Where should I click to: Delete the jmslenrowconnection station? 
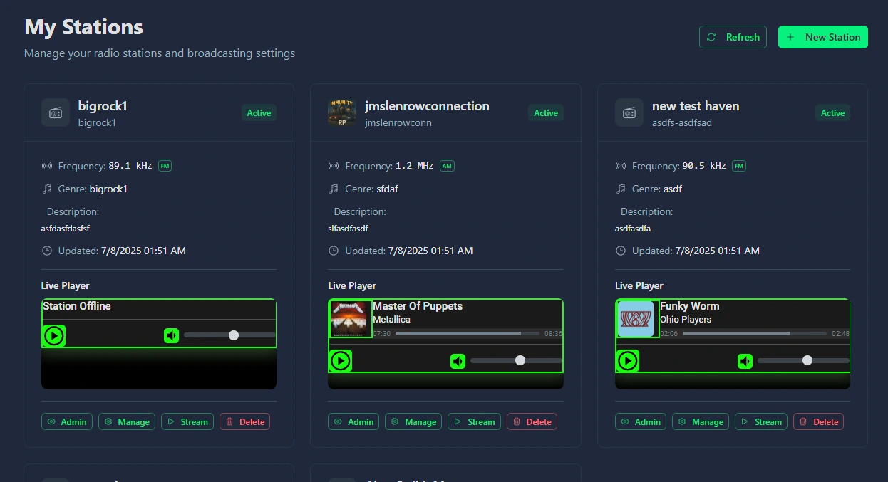point(532,421)
